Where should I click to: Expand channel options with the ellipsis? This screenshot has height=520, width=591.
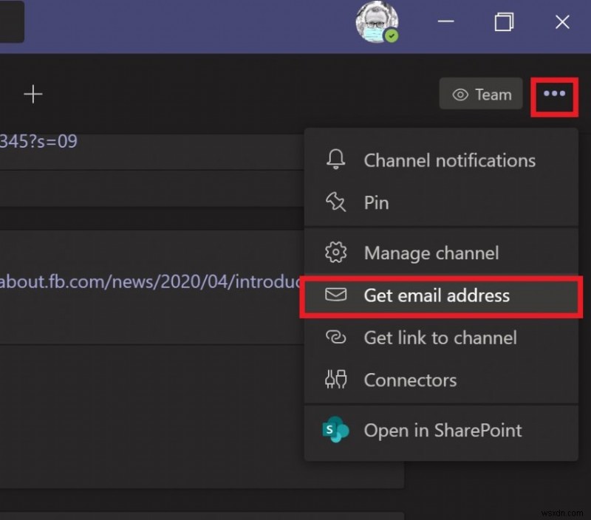pos(554,95)
